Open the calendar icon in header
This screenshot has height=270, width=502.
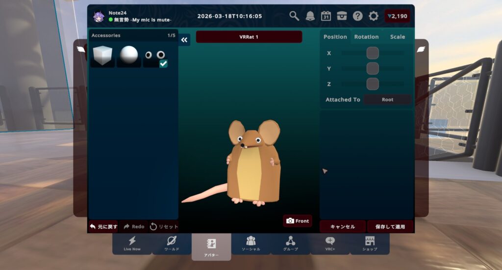coord(326,16)
